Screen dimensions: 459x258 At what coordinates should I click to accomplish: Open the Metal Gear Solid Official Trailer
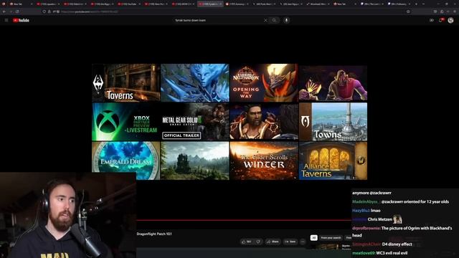coord(195,122)
